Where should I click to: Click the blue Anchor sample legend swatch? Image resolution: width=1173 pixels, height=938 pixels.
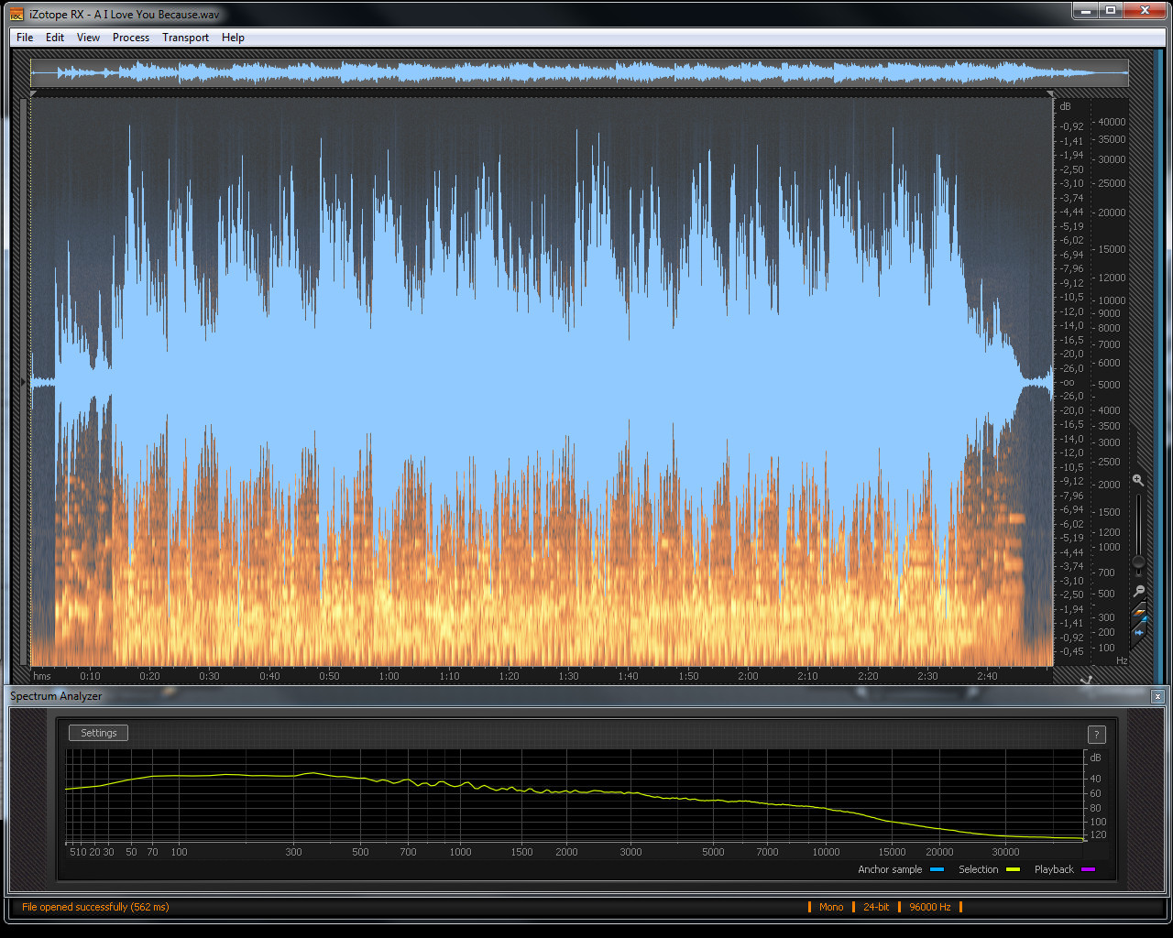point(937,869)
